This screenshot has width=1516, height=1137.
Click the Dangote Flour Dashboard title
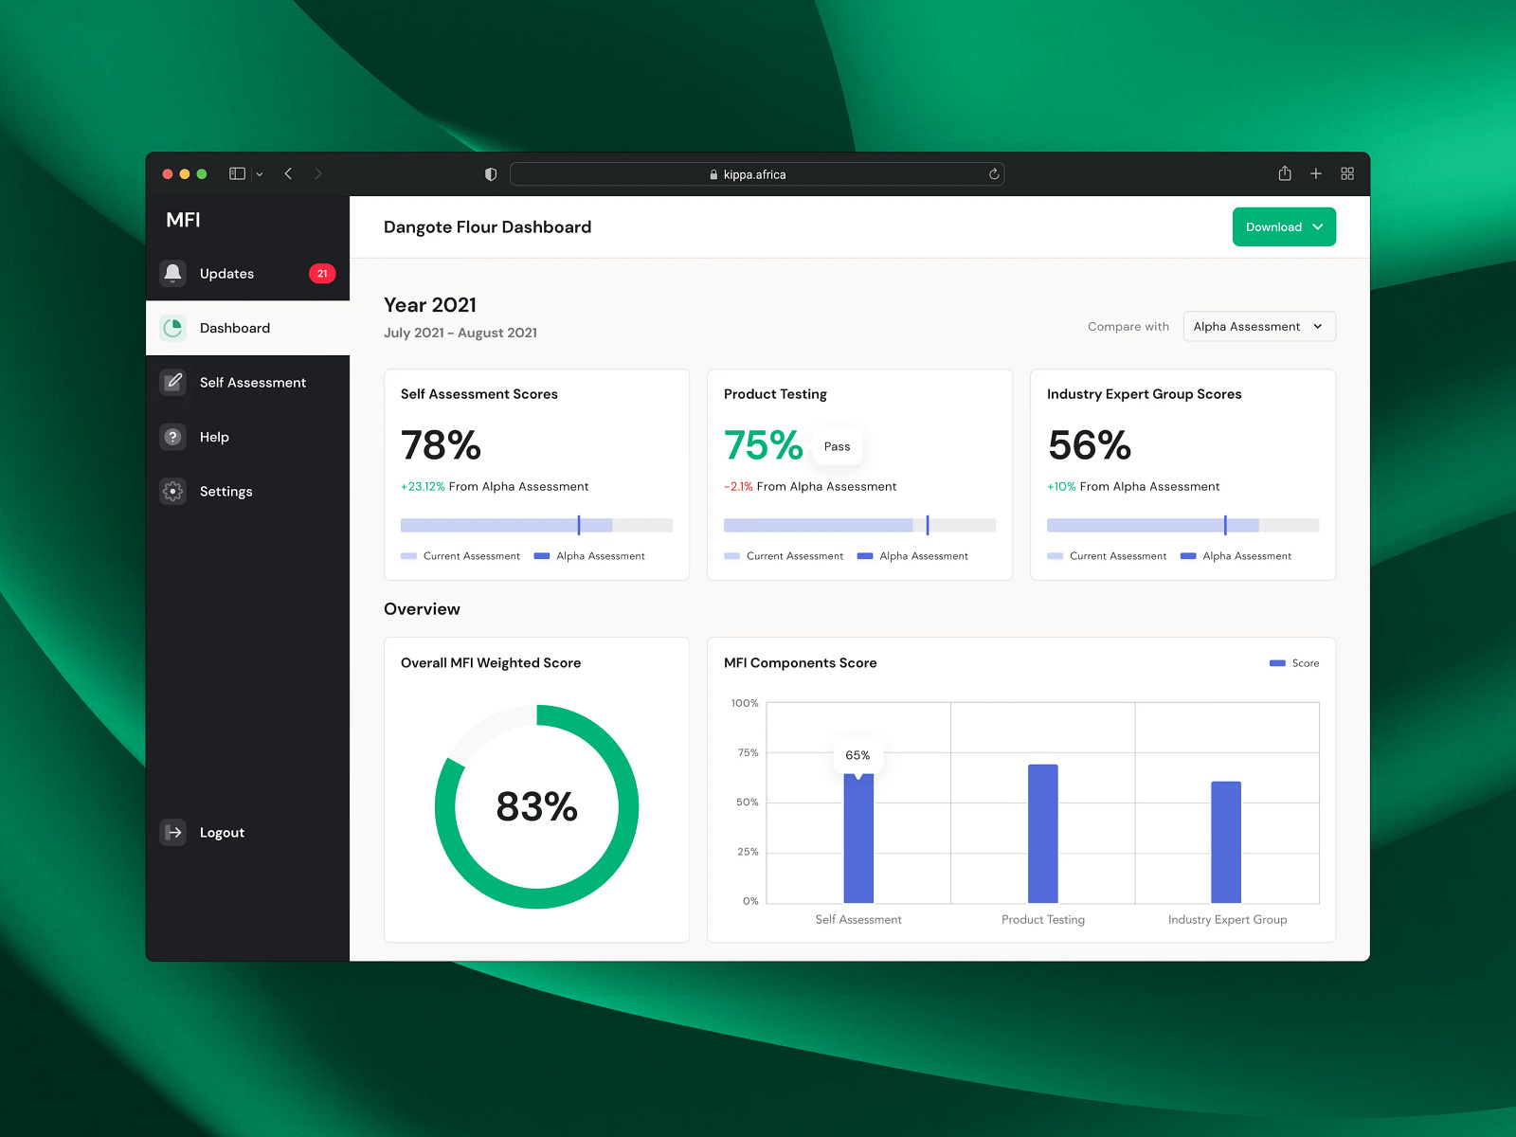tap(487, 227)
